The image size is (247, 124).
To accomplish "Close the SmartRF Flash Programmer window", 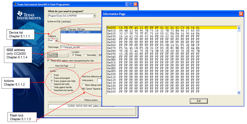I will pyautogui.click(x=136, y=5).
